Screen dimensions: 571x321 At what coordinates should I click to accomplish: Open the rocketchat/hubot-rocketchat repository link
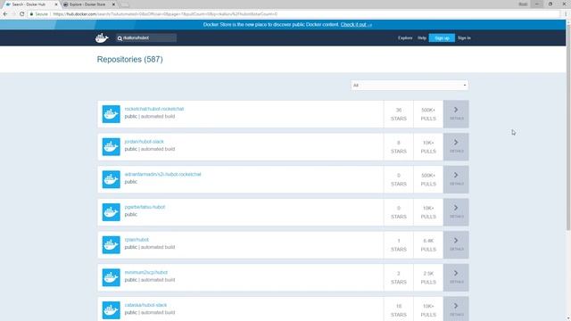tap(154, 109)
